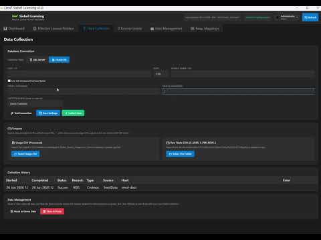Click the Source column header
The image size is (321, 240).
point(108,180)
